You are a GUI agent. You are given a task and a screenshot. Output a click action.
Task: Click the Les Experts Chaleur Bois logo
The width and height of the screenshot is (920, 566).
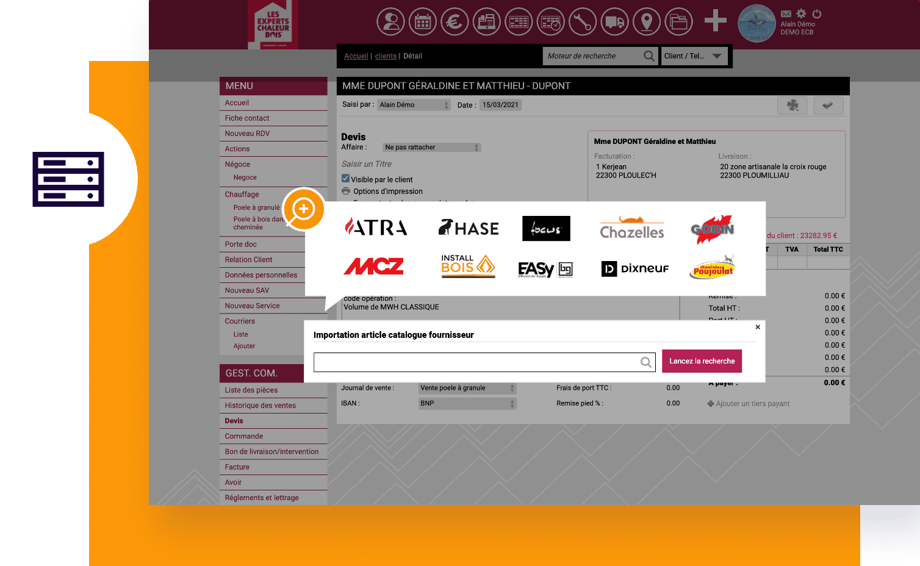(x=273, y=25)
